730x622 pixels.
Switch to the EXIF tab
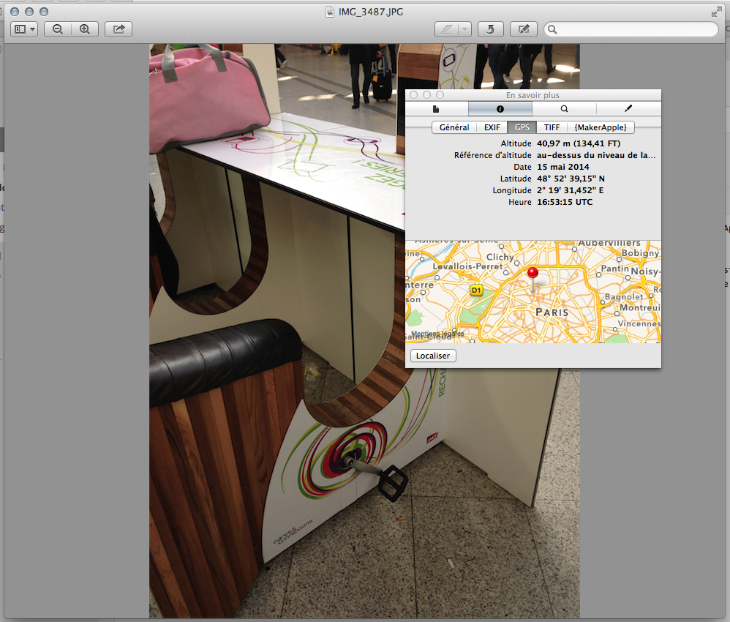point(492,127)
